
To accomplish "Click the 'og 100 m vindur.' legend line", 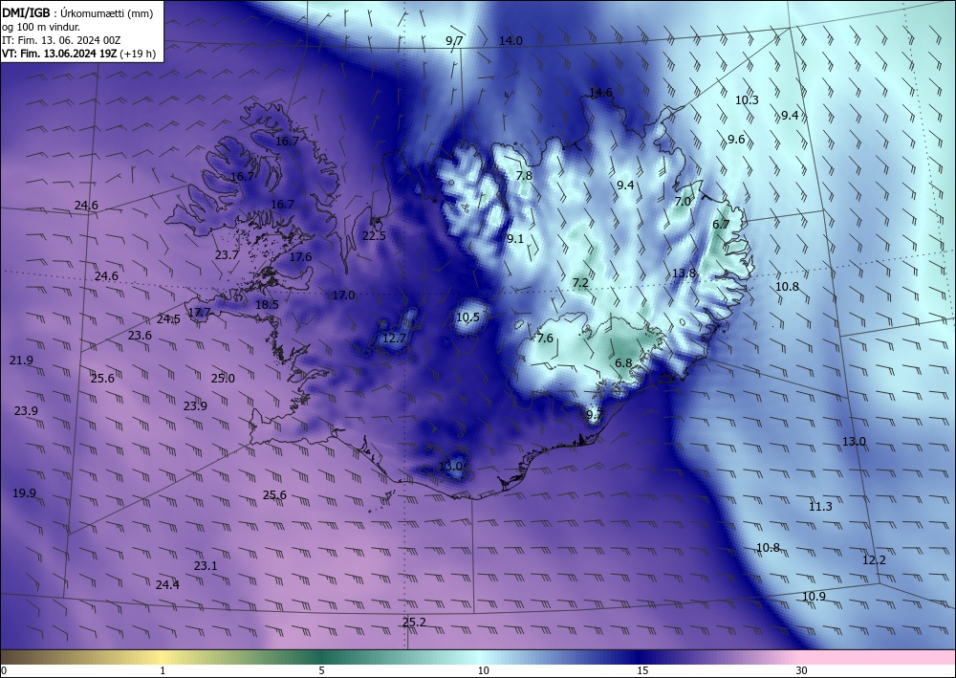I will coord(41,27).
